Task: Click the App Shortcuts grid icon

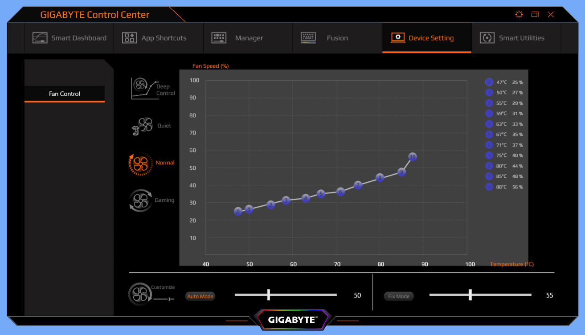Action: click(129, 38)
